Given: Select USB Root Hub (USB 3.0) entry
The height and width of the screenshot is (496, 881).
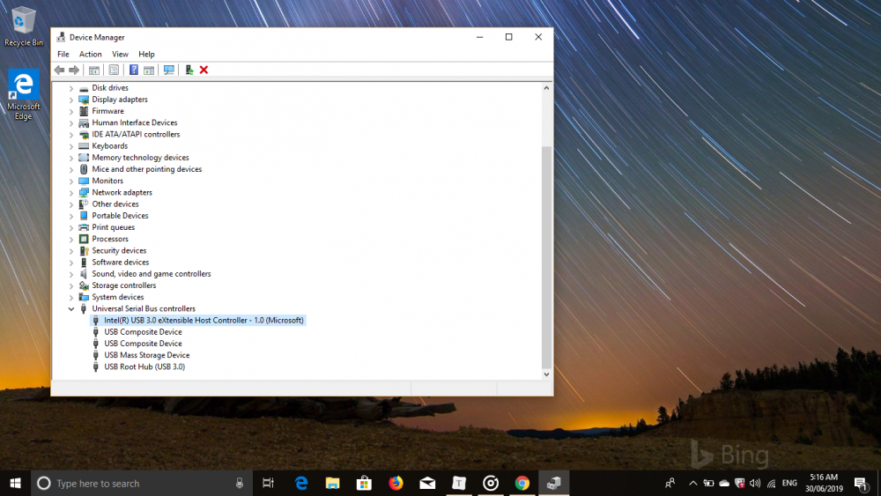Looking at the screenshot, I should [144, 366].
